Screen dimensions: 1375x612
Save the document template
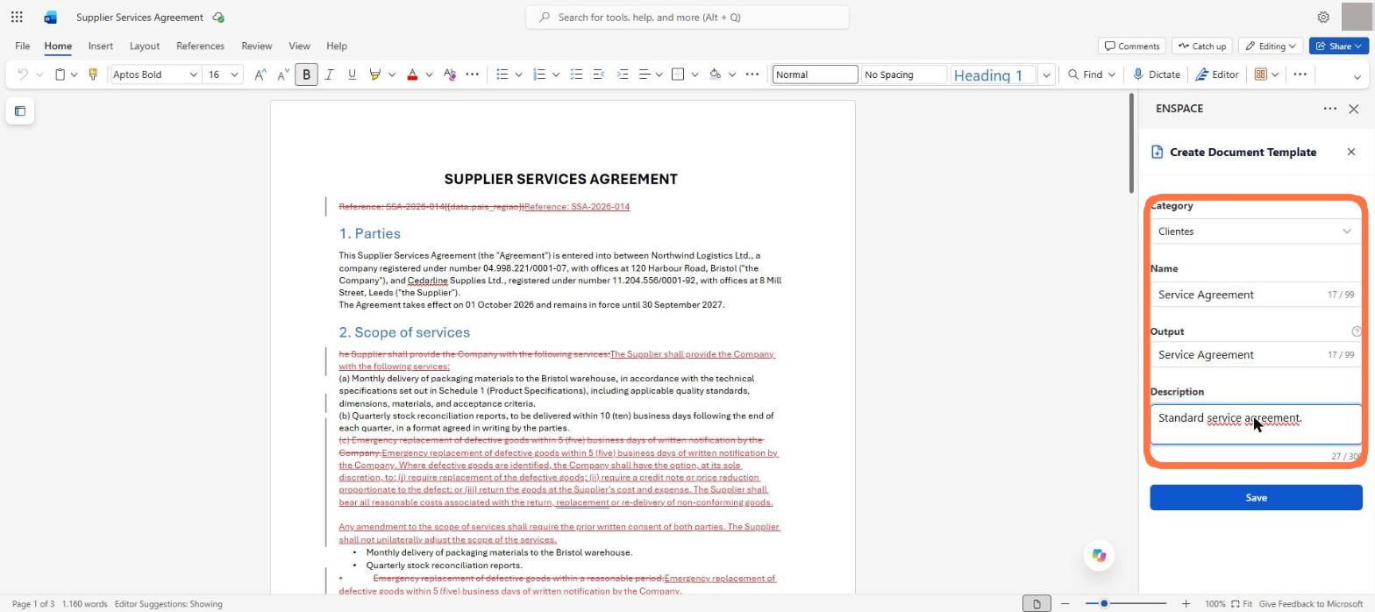(x=1256, y=497)
